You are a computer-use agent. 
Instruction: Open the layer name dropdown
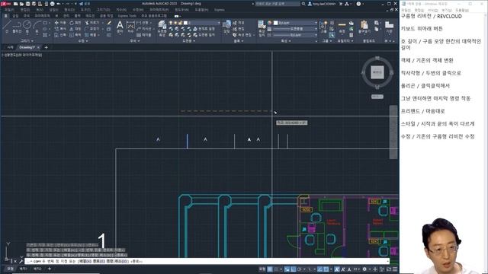219,23
